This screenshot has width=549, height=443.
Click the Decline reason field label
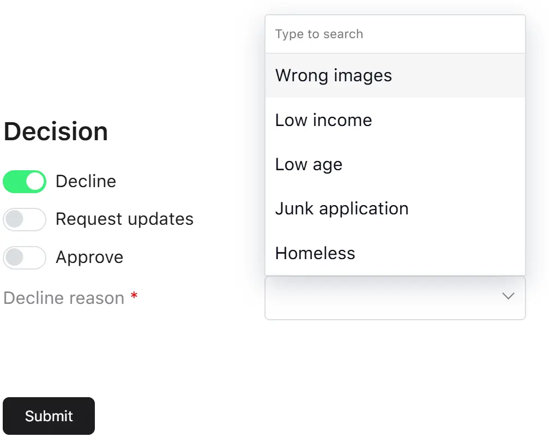[x=64, y=298]
